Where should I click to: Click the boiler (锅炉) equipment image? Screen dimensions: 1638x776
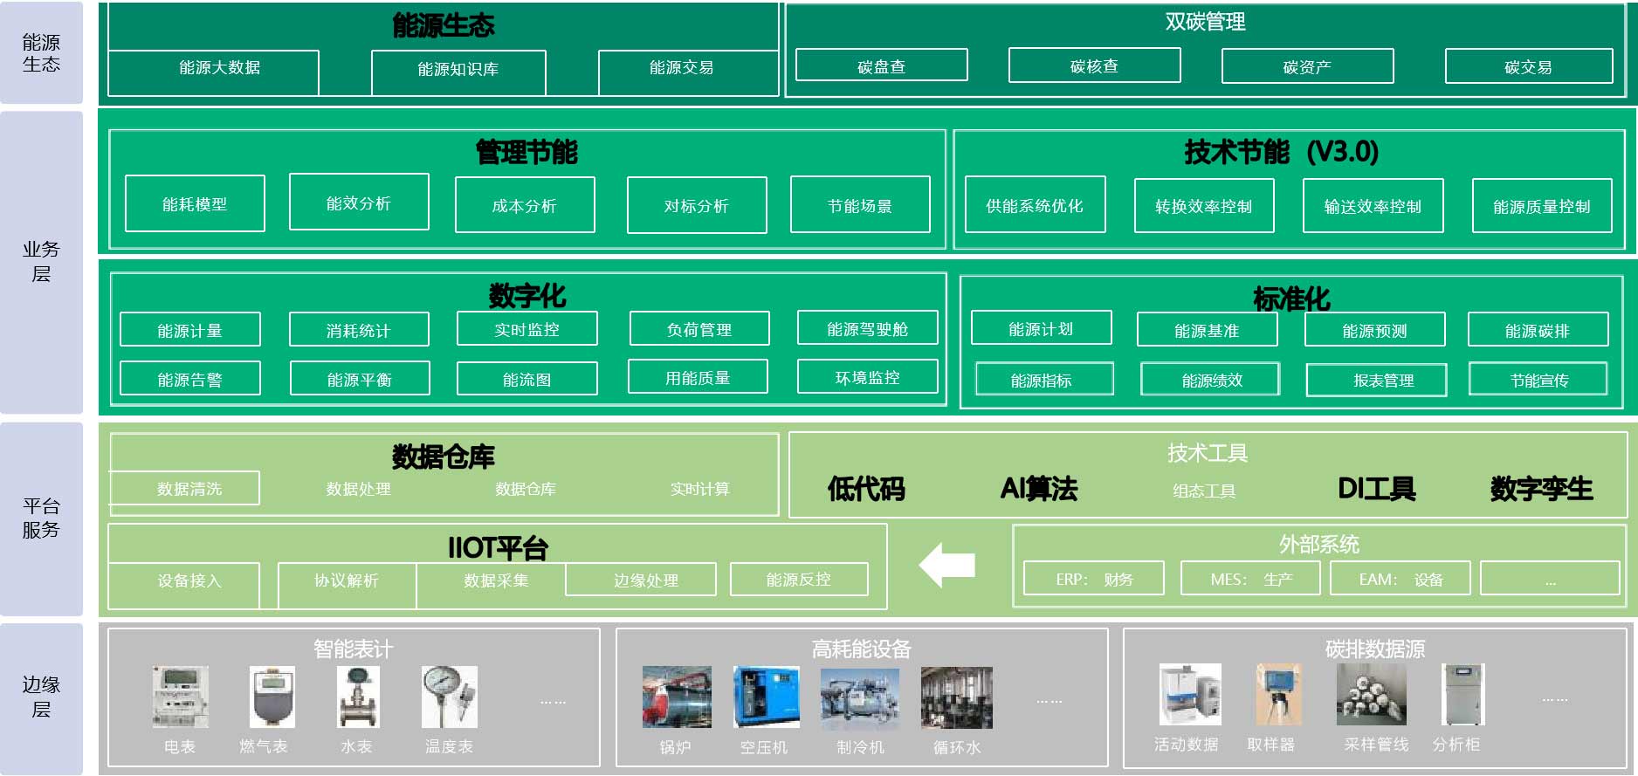[x=677, y=697]
